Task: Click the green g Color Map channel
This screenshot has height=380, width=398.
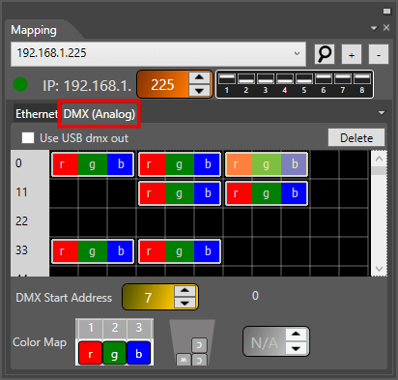Action: (x=114, y=354)
